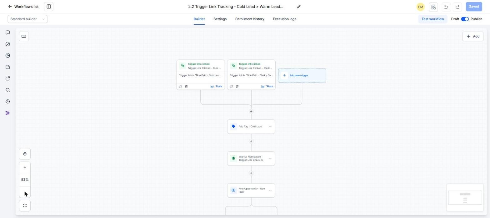Undo last change
This screenshot has height=218, width=490.
click(446, 7)
